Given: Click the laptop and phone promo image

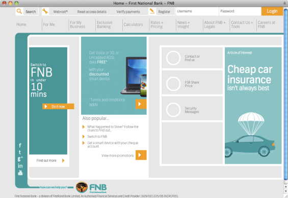Looking at the screenshot, I should 134,77.
